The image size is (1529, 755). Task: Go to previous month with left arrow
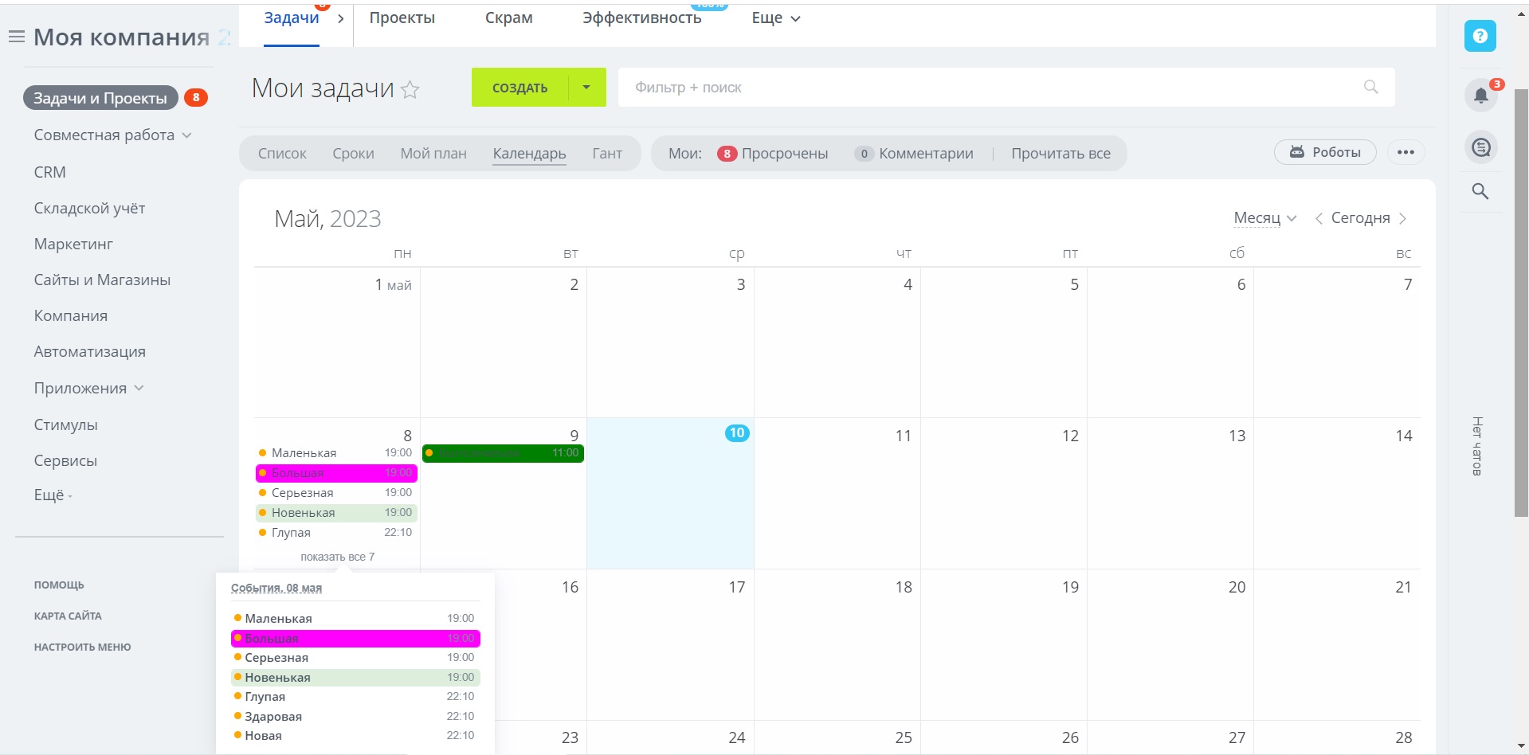(x=1319, y=218)
